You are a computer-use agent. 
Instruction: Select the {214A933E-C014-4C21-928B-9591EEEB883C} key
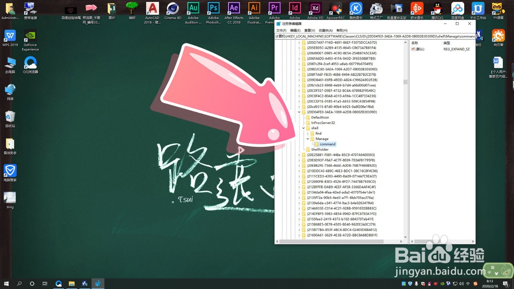tap(342, 208)
